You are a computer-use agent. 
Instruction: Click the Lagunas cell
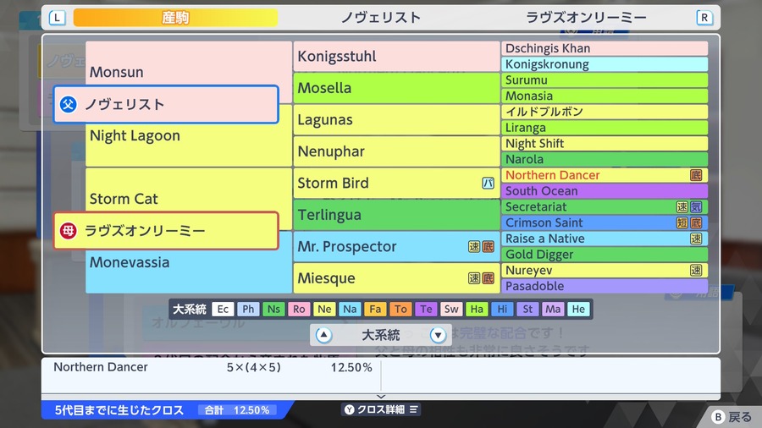tap(396, 120)
